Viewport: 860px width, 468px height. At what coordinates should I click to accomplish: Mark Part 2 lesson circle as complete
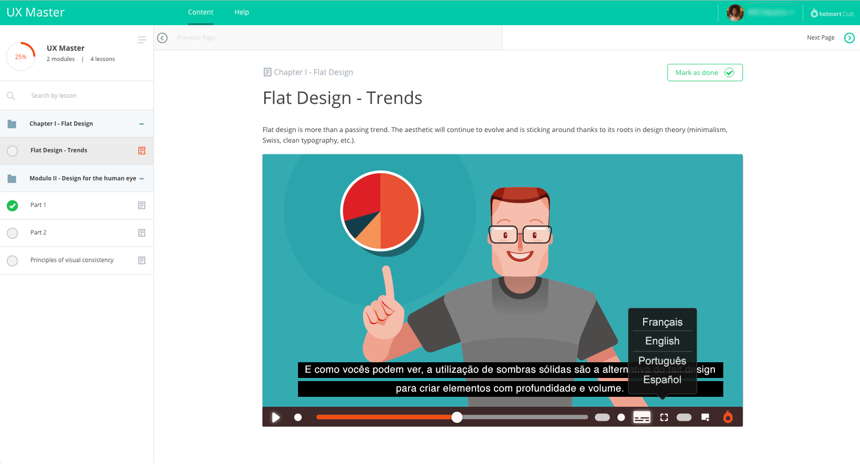[13, 233]
